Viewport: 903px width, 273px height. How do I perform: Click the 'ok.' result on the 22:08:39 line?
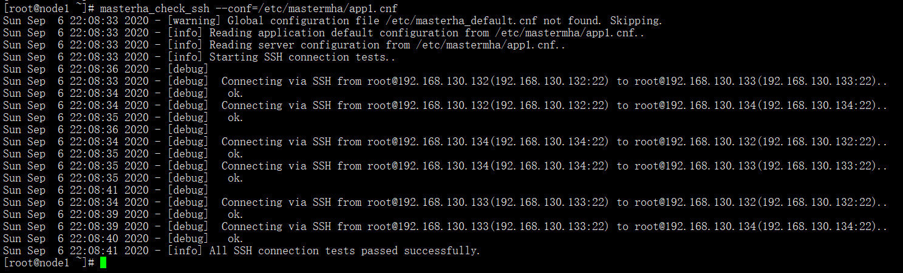(x=235, y=214)
